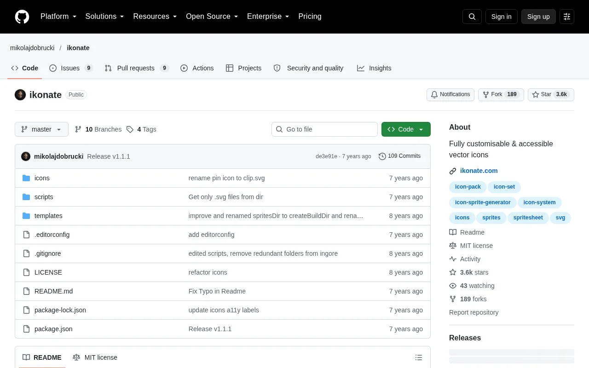Click the icon-sprite-generator topic tag
The image size is (589, 368).
tap(483, 202)
